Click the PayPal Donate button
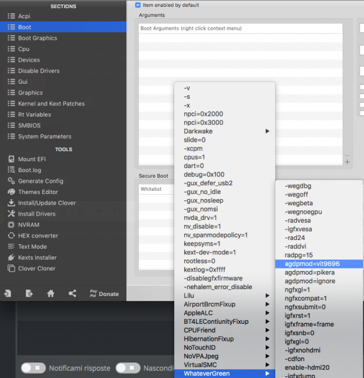This screenshot has height=378, width=364. point(104,294)
